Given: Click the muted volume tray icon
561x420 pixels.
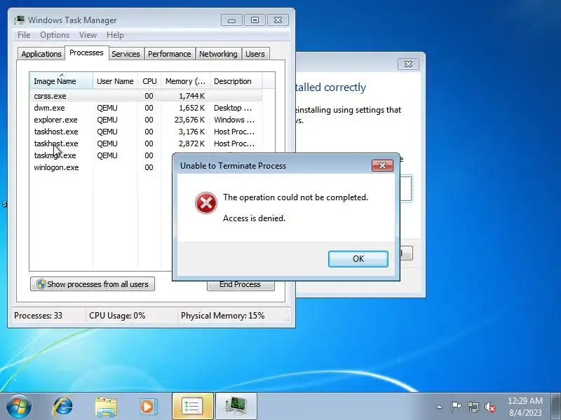Looking at the screenshot, I should point(490,407).
